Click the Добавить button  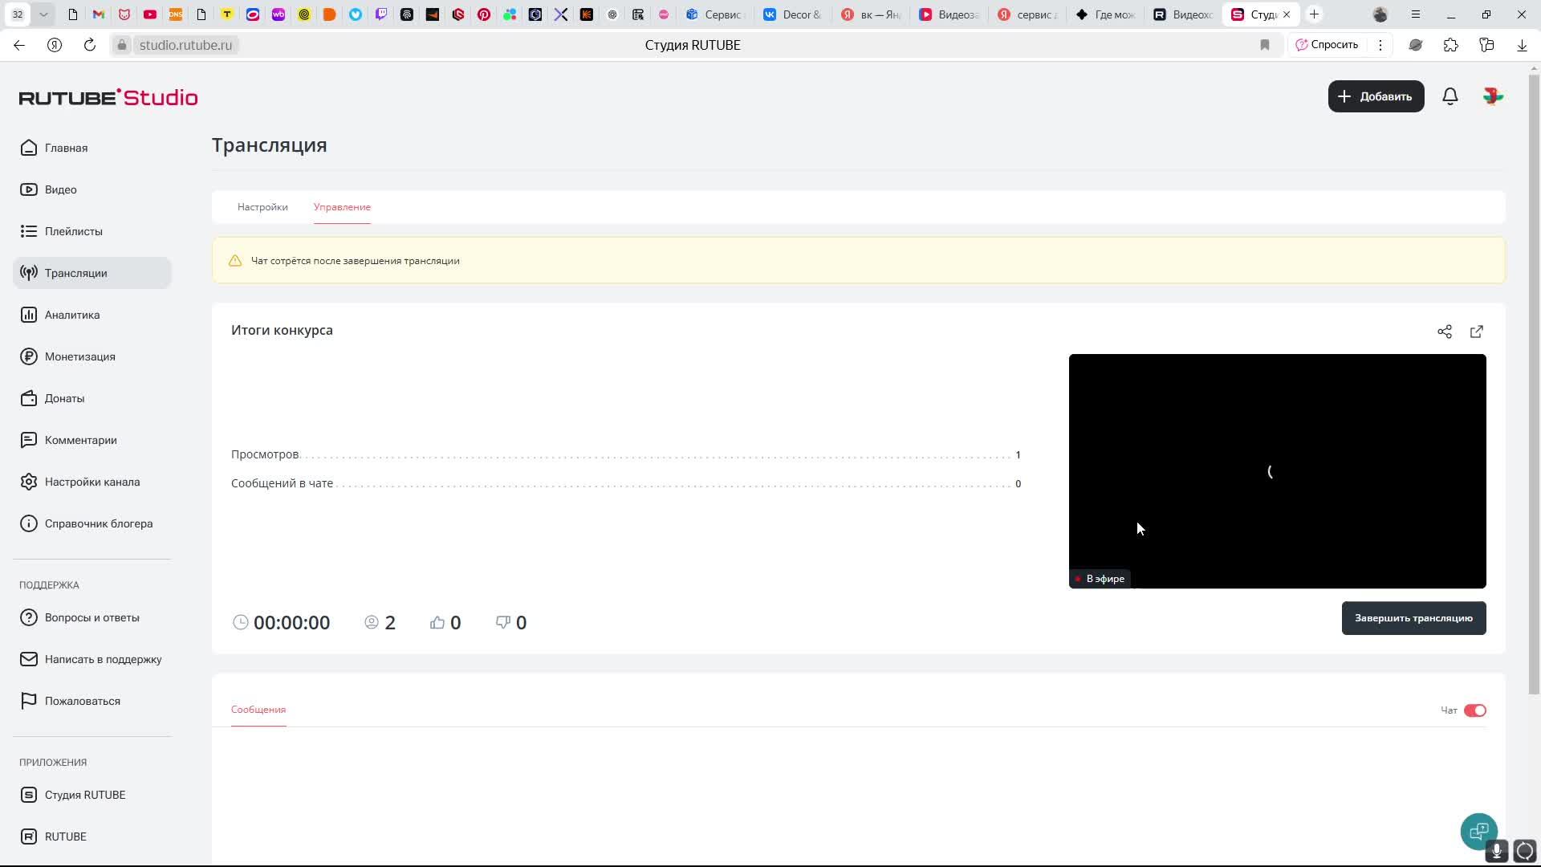tap(1376, 96)
